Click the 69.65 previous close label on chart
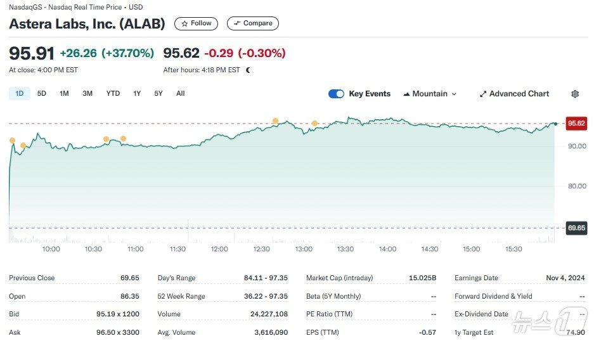 coord(576,228)
